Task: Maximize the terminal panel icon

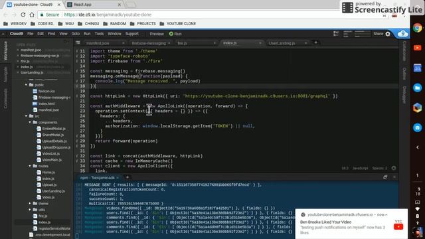Action: (x=385, y=177)
